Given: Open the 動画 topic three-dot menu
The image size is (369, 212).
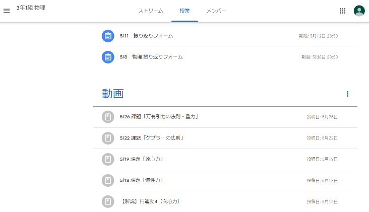Looking at the screenshot, I should click(x=347, y=94).
